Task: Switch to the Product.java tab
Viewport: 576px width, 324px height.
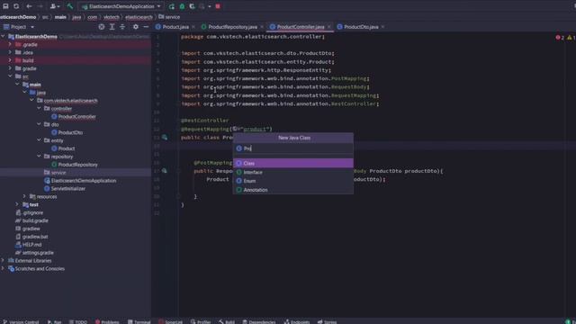Action: (175, 27)
